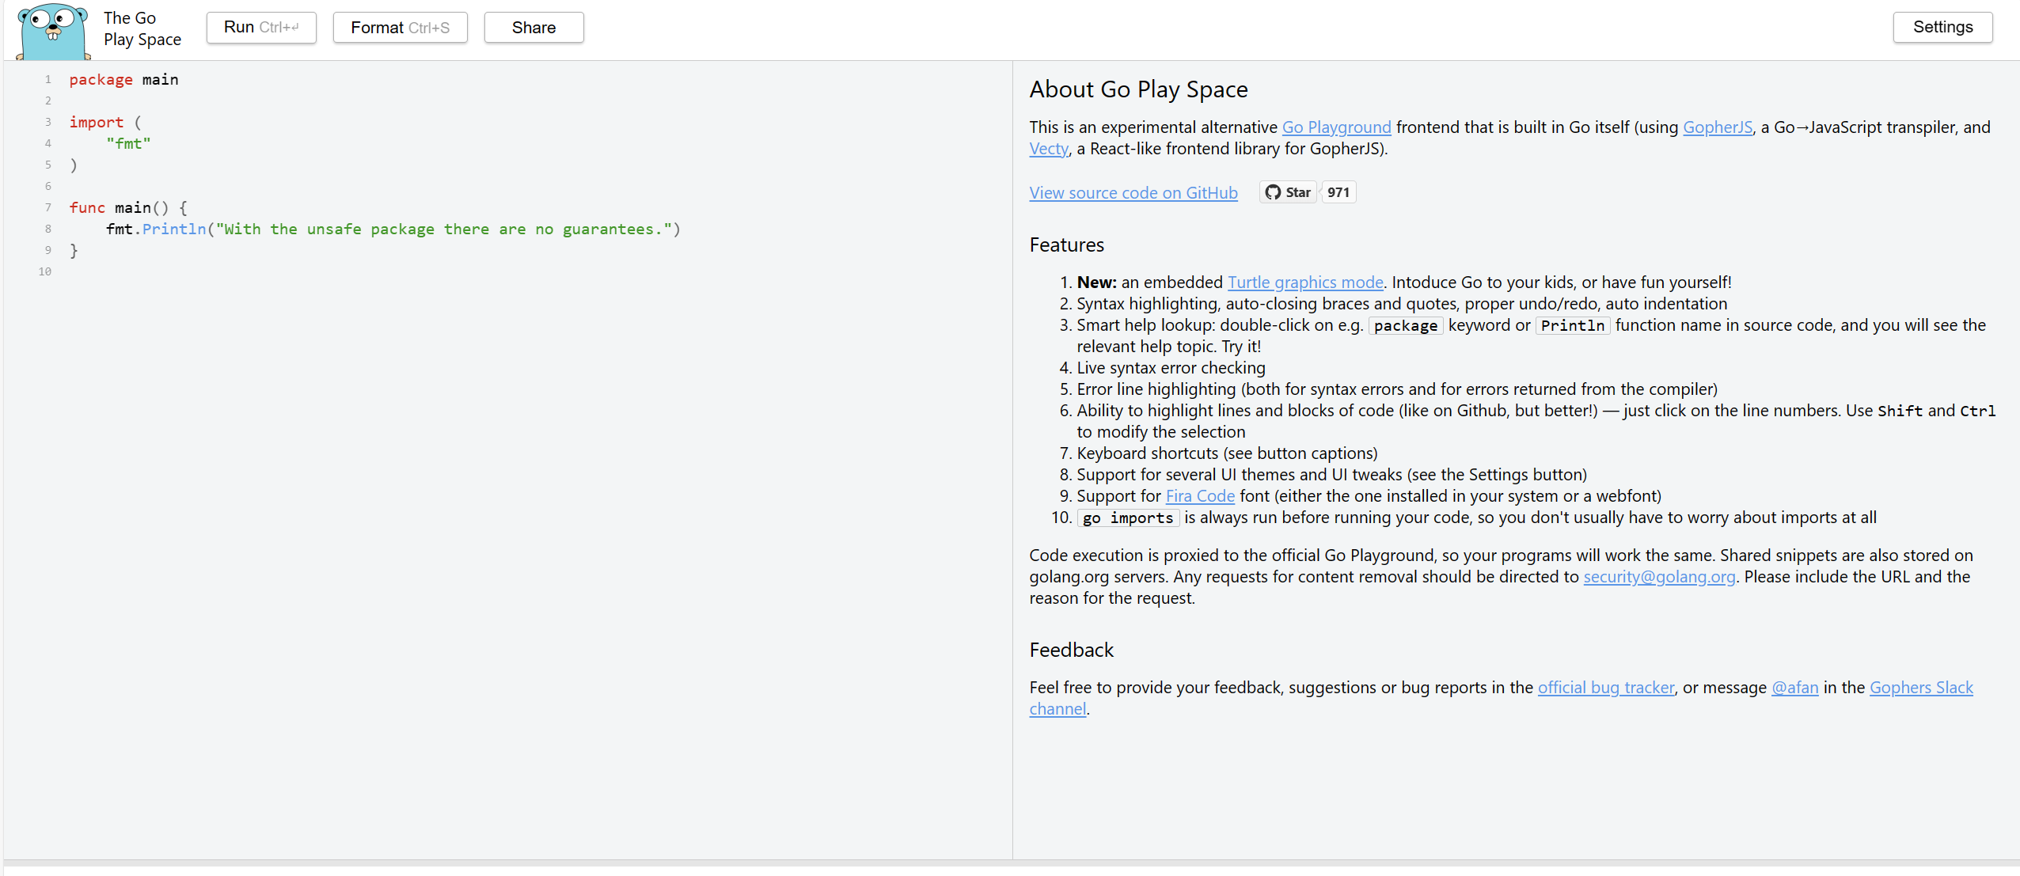The width and height of the screenshot is (2020, 876).
Task: Click the GitHub Star button
Action: pos(1288,192)
